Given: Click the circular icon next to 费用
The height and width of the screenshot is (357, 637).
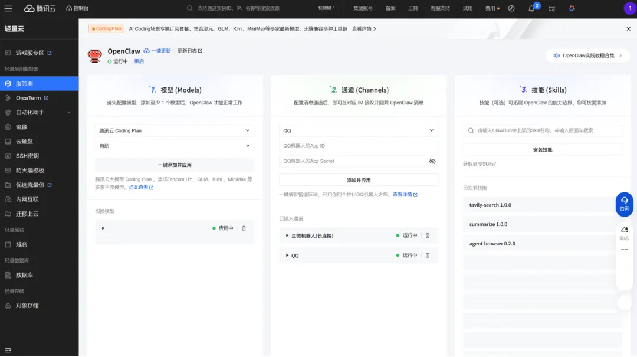Looking at the screenshot, I should pyautogui.click(x=511, y=8).
